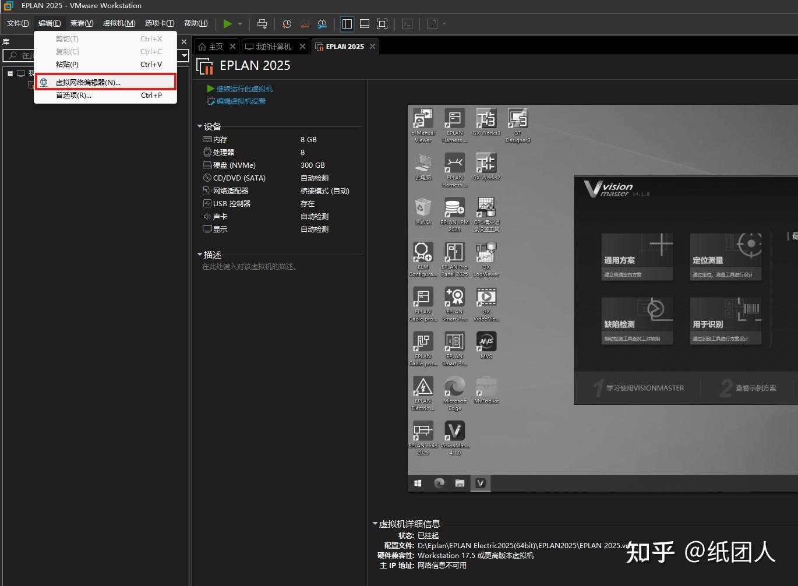Collapse the 虚拟机详细信息 section
This screenshot has width=798, height=586.
coord(375,524)
